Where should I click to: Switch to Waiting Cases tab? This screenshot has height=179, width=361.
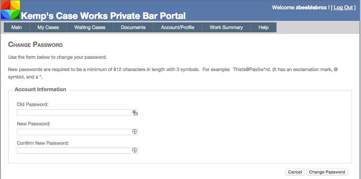coord(90,27)
